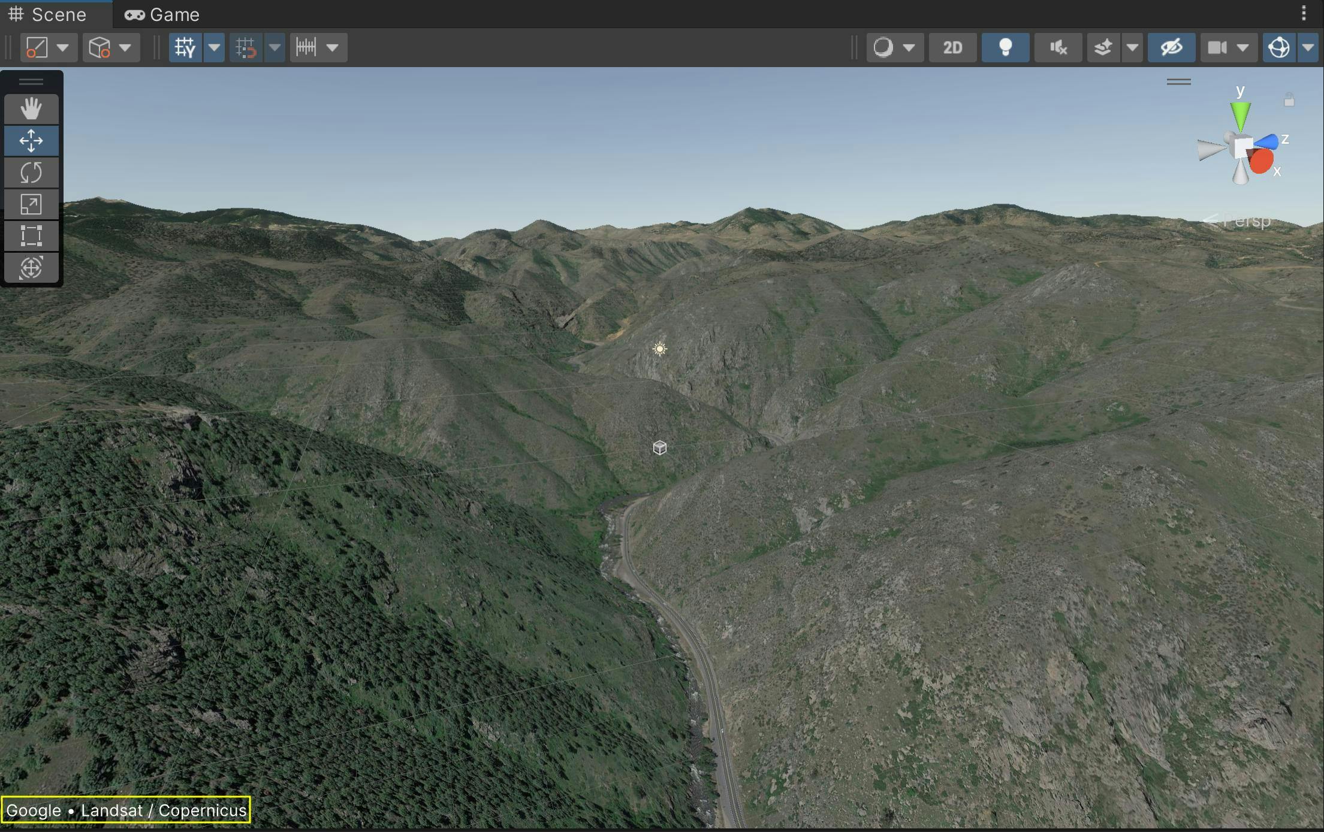
Task: Toggle scene visibility with the eye icon
Action: pos(1170,47)
